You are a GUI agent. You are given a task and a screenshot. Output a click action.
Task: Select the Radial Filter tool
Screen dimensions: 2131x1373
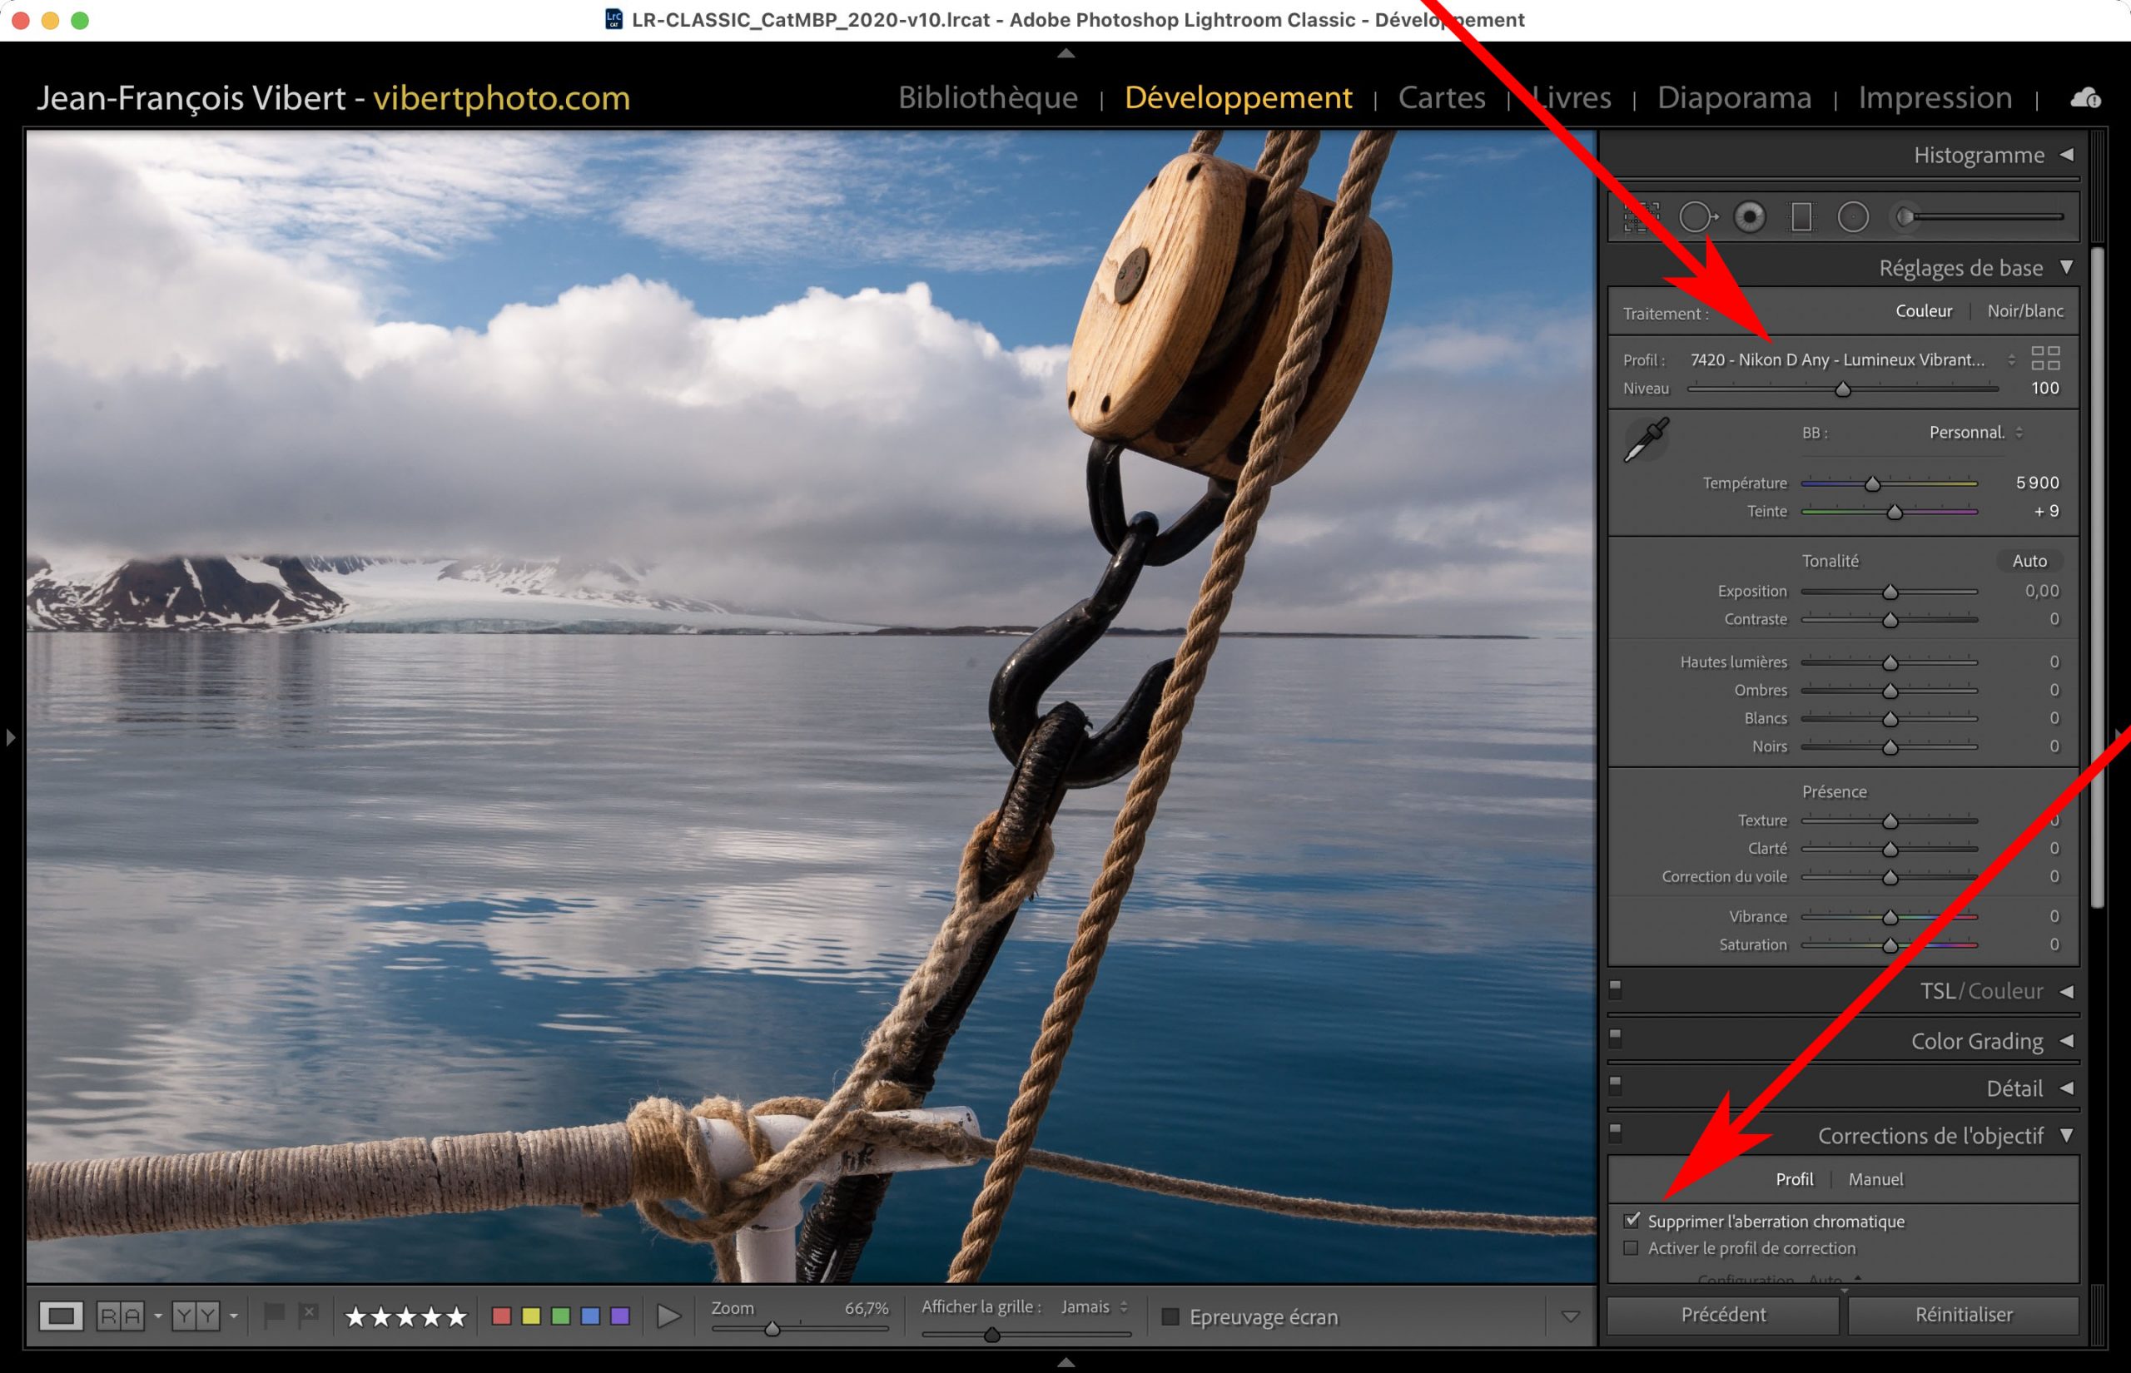click(1853, 217)
